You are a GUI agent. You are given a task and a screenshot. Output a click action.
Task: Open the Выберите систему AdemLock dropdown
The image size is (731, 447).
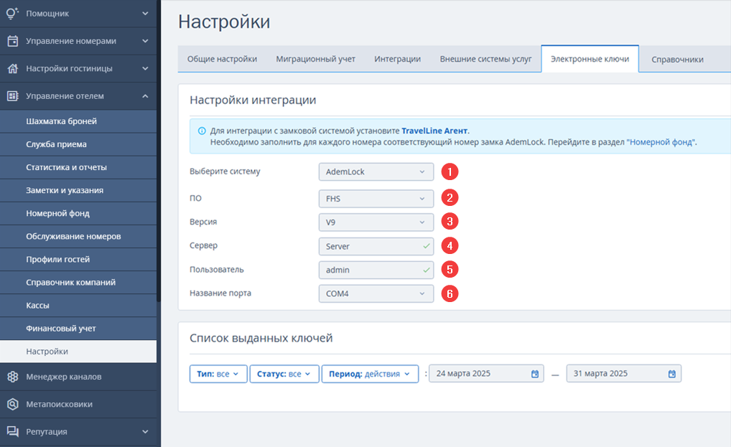point(376,171)
